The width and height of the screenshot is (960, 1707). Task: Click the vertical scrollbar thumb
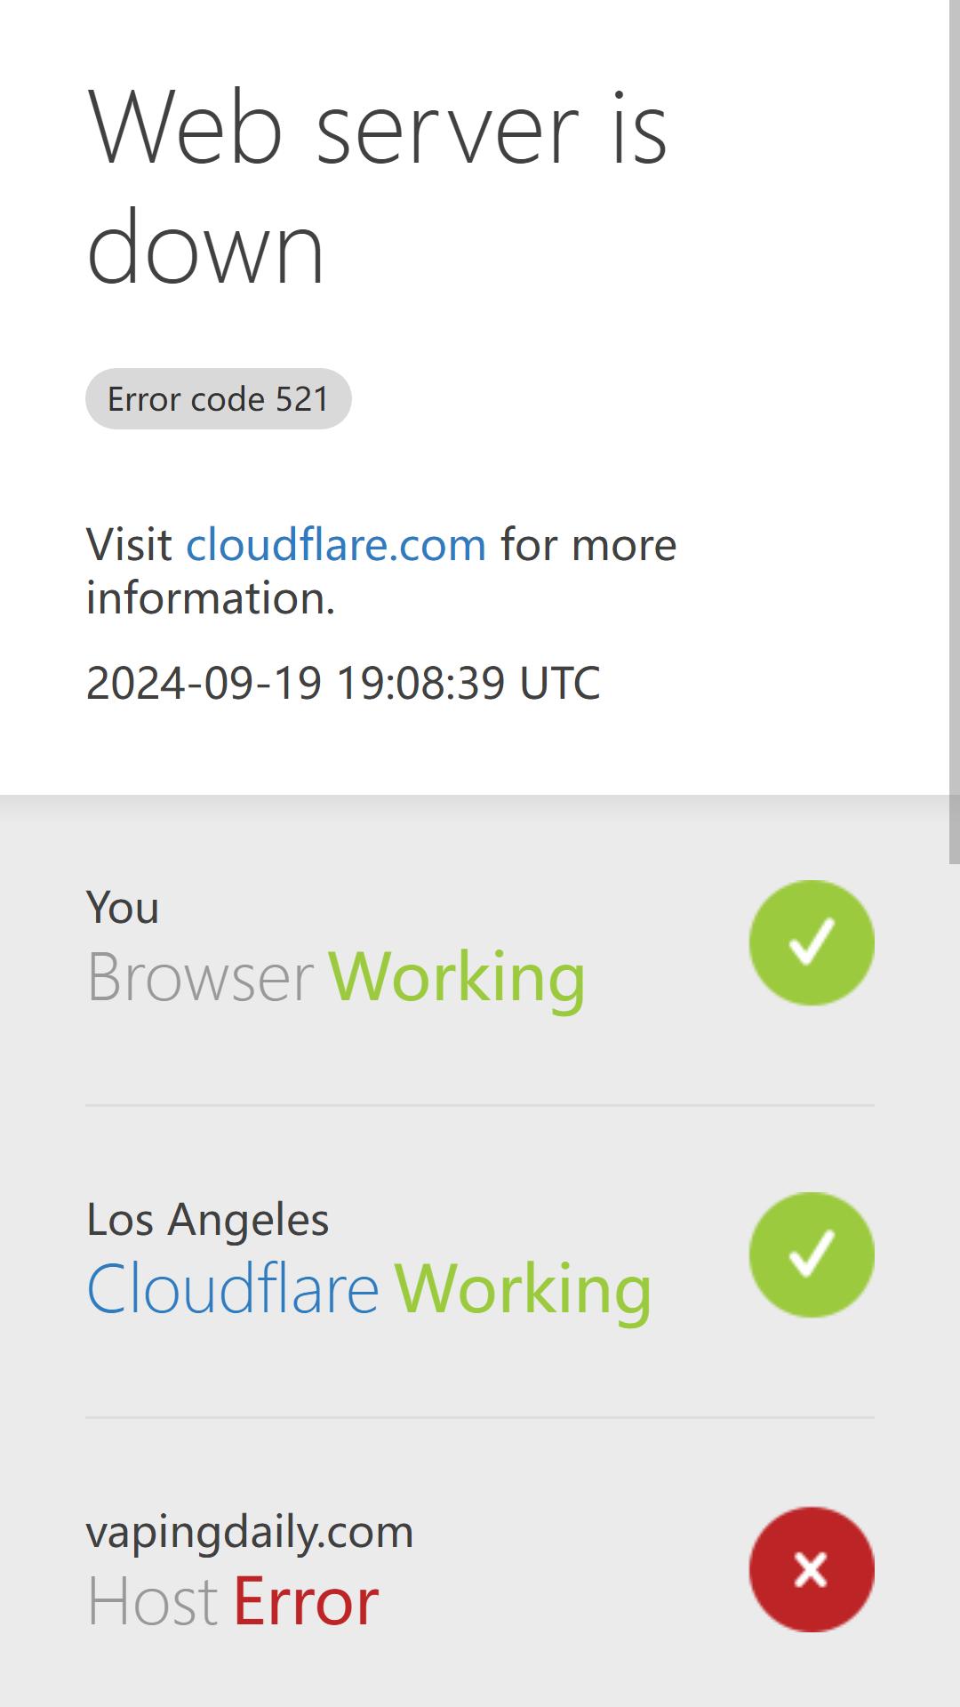click(x=955, y=431)
